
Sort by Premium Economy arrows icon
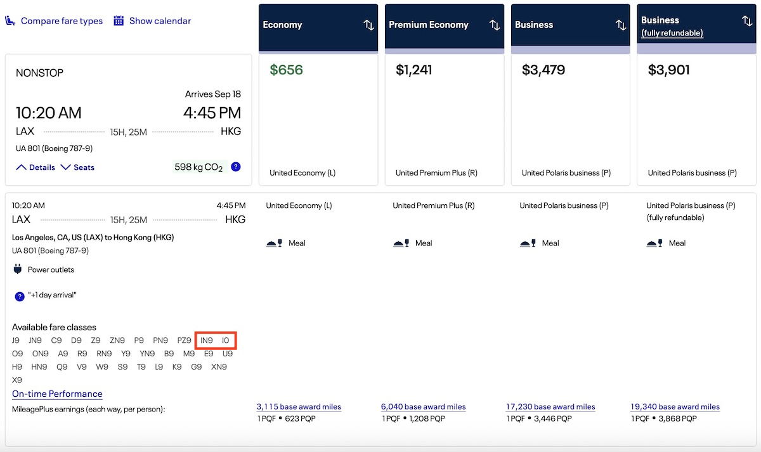(x=495, y=25)
